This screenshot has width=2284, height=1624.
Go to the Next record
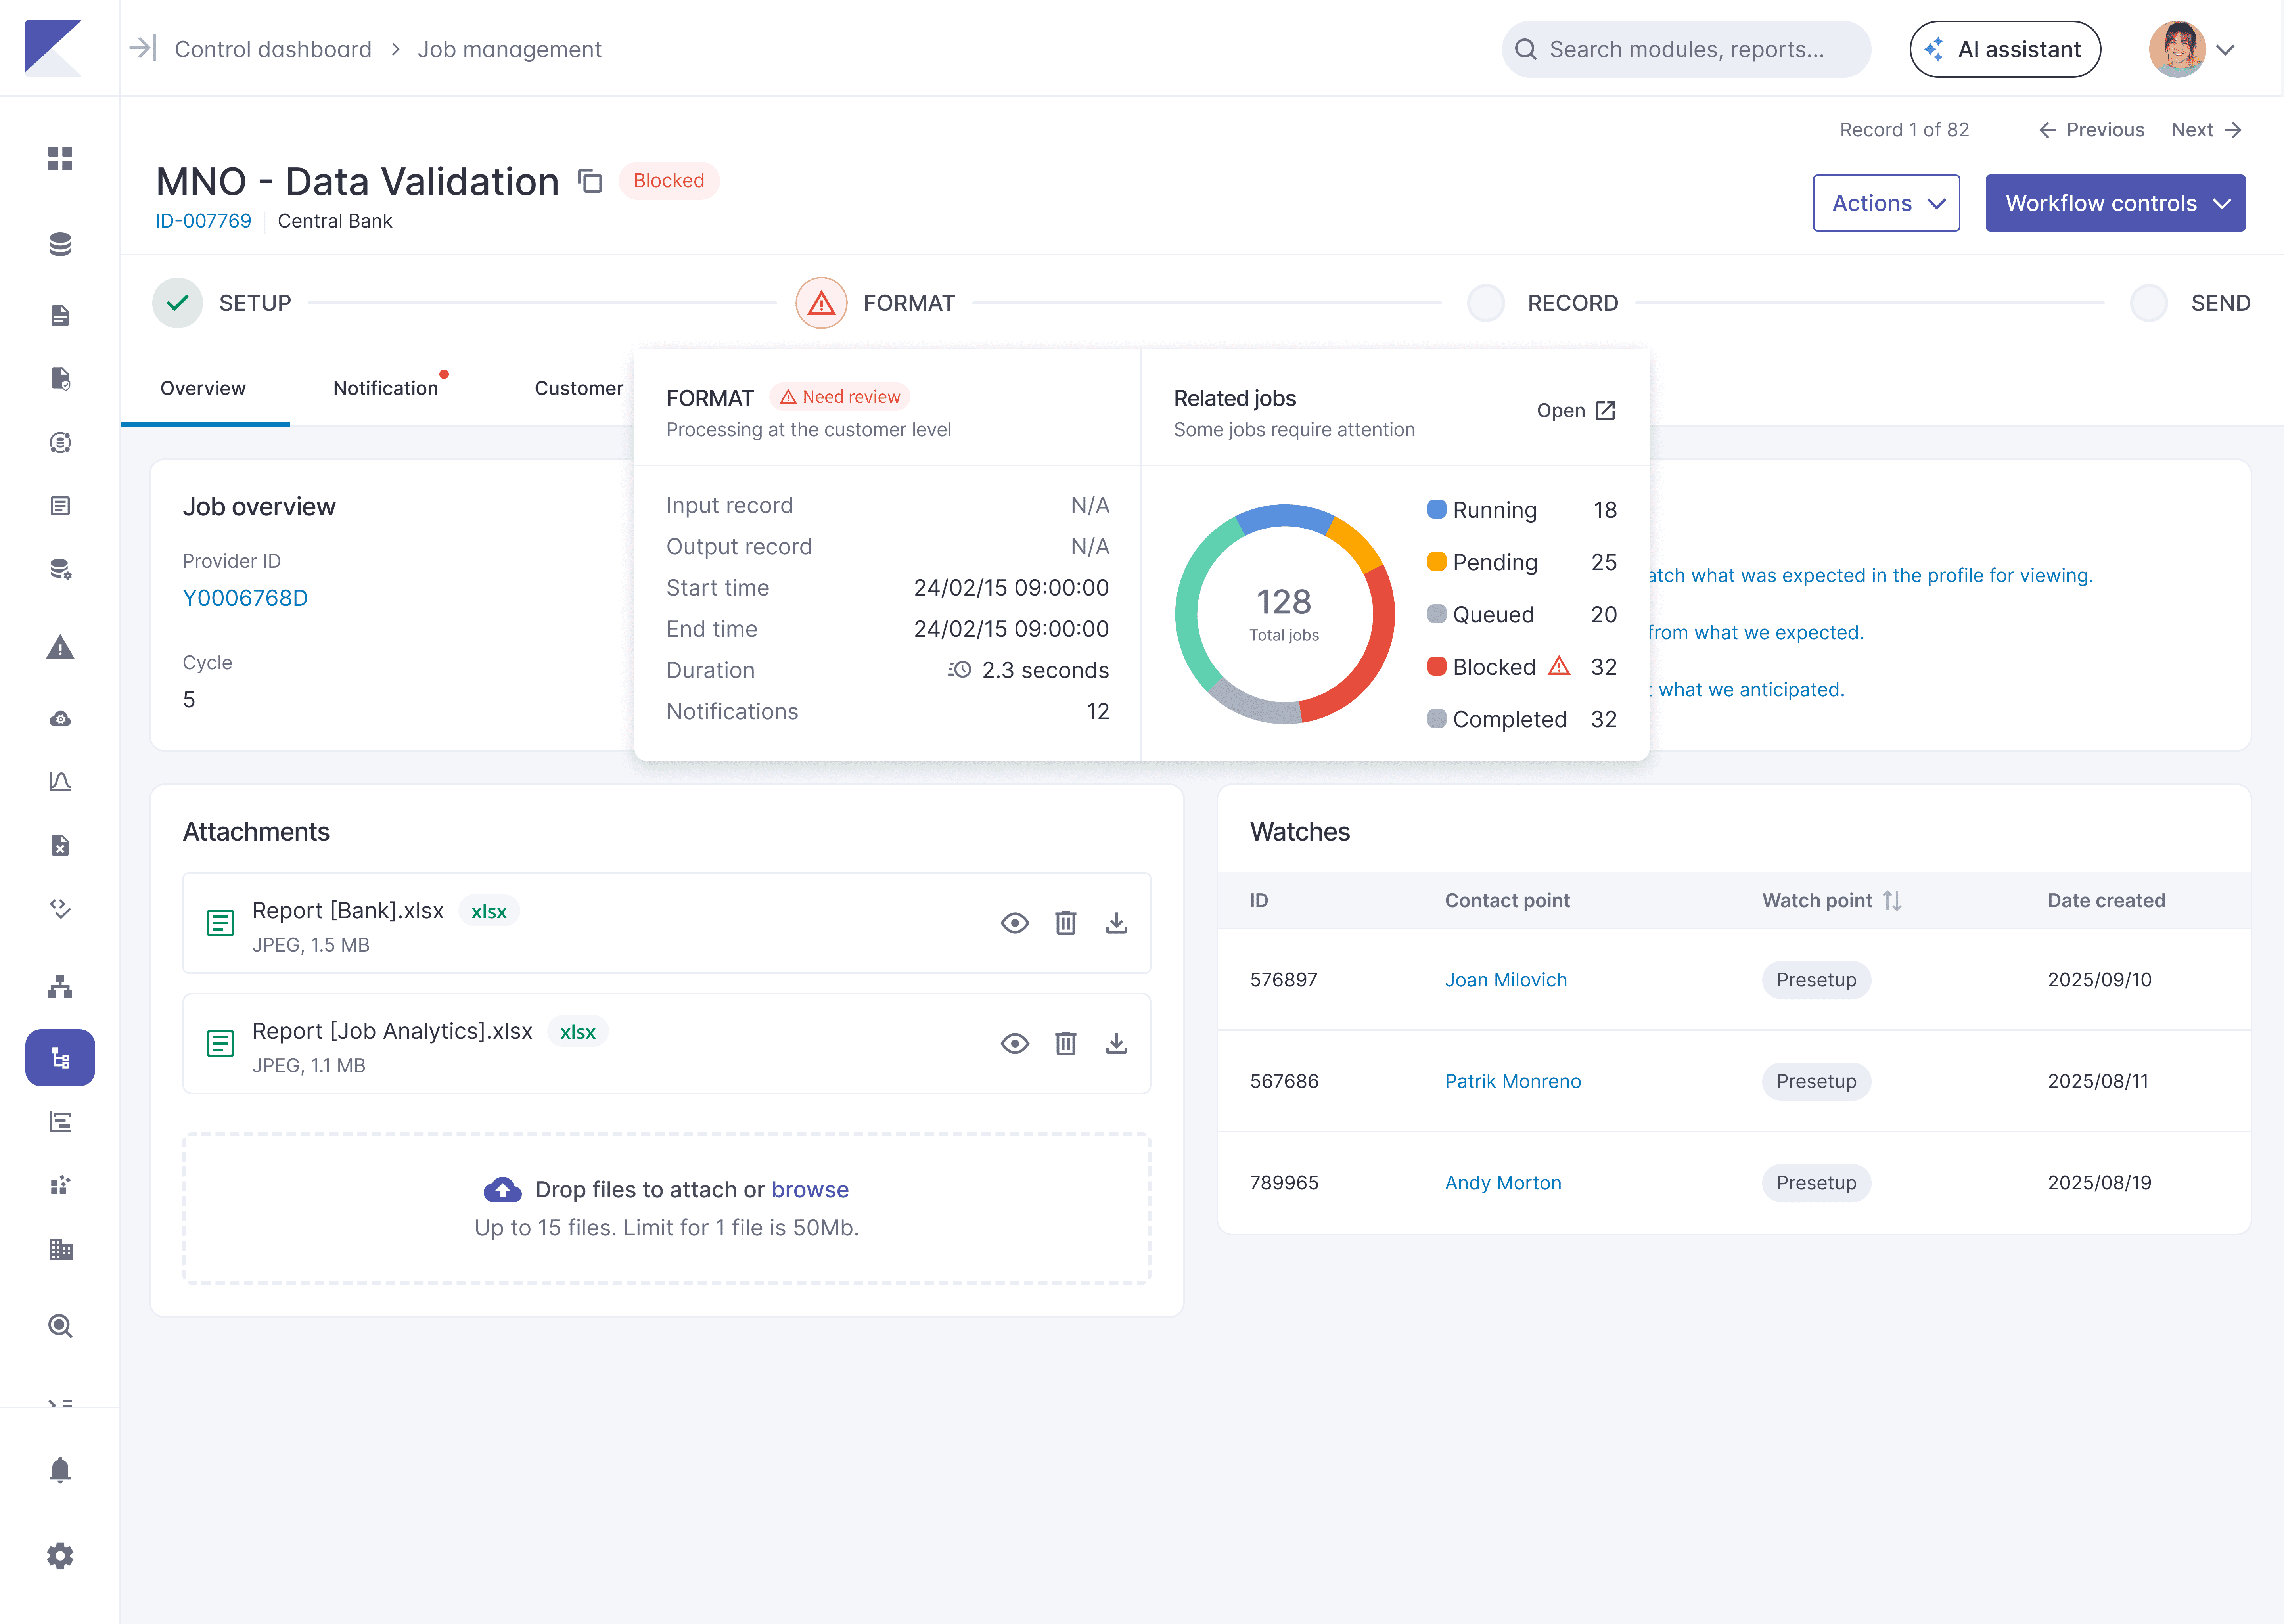(2207, 130)
